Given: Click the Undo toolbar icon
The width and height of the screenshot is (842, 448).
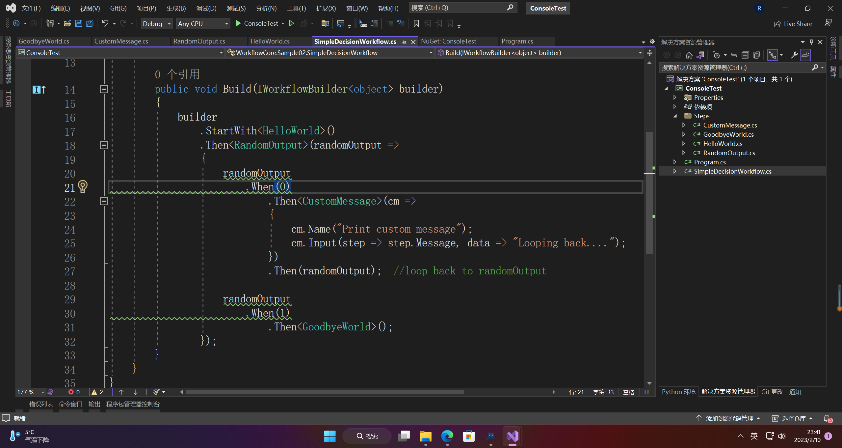Looking at the screenshot, I should (x=105, y=23).
